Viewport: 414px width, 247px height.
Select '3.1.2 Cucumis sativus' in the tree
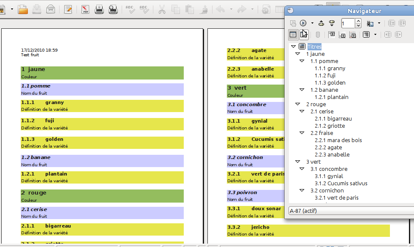coord(341,183)
